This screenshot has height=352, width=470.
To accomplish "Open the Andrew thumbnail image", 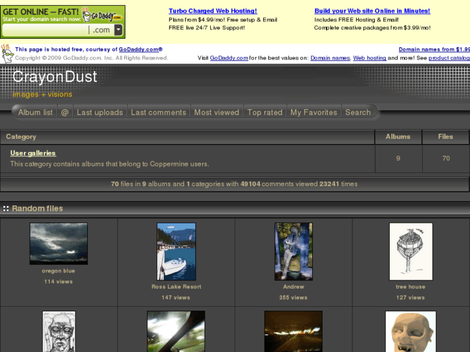I will pos(294,252).
